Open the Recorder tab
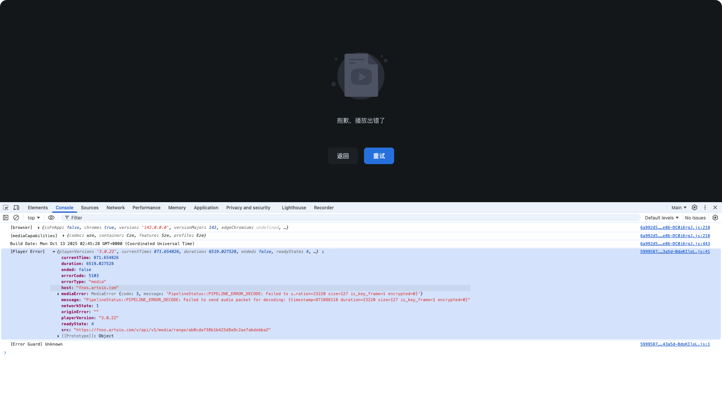Viewport: 722px width, 396px height. point(324,207)
